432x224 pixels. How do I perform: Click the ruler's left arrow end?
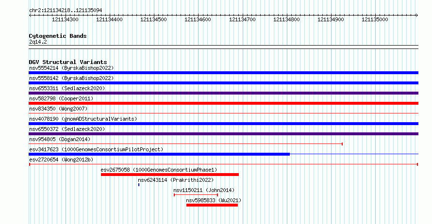(30, 16)
